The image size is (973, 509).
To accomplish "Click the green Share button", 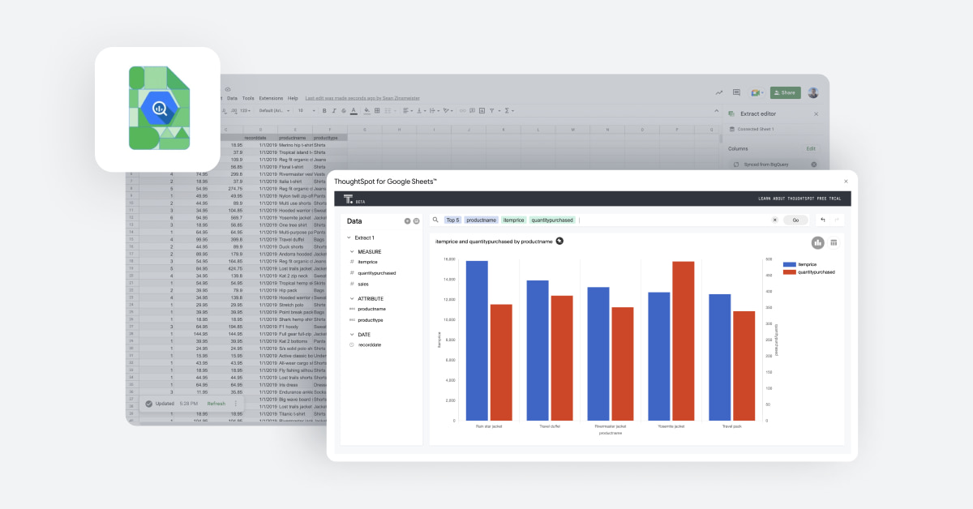I will coord(786,92).
